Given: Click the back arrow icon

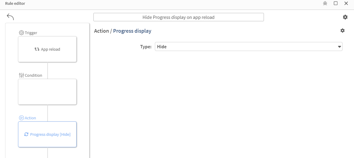Looking at the screenshot, I should pyautogui.click(x=10, y=17).
